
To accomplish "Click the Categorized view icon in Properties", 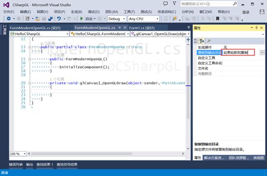I will point(196,41).
